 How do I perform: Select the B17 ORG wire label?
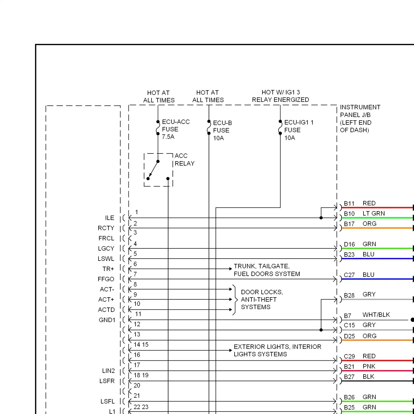360,224
